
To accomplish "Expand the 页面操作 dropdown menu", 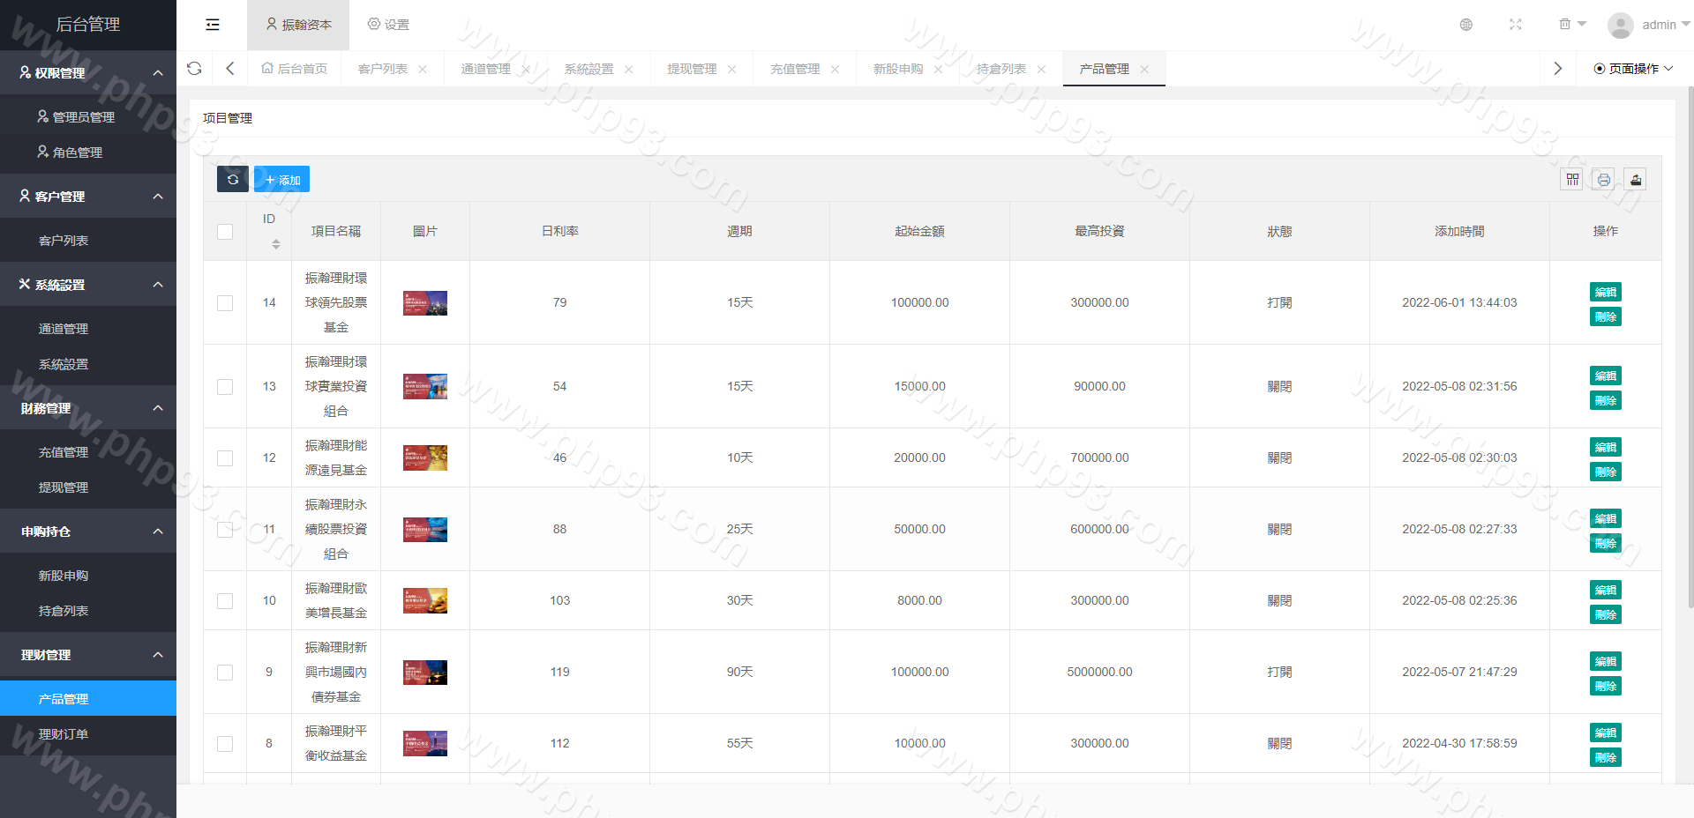I will [1633, 69].
